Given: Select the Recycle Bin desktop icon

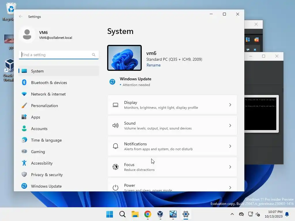Looking at the screenshot, I should click(9, 12).
